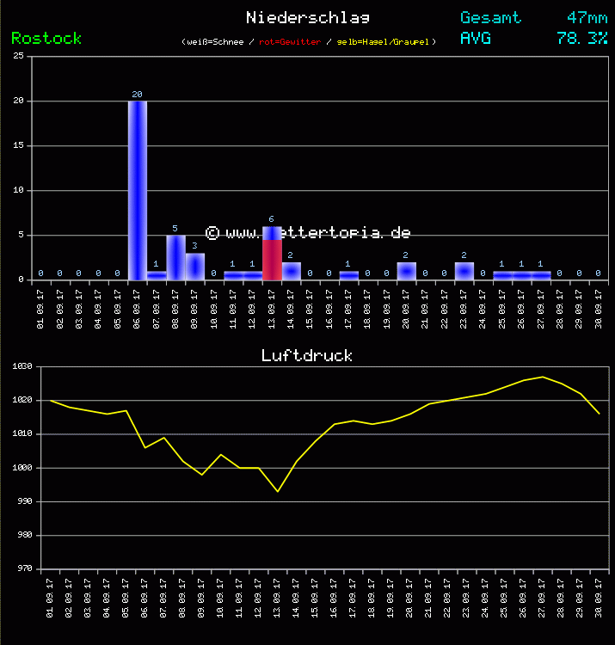Select the 30.09.17 date on the pressure axis

[x=599, y=595]
